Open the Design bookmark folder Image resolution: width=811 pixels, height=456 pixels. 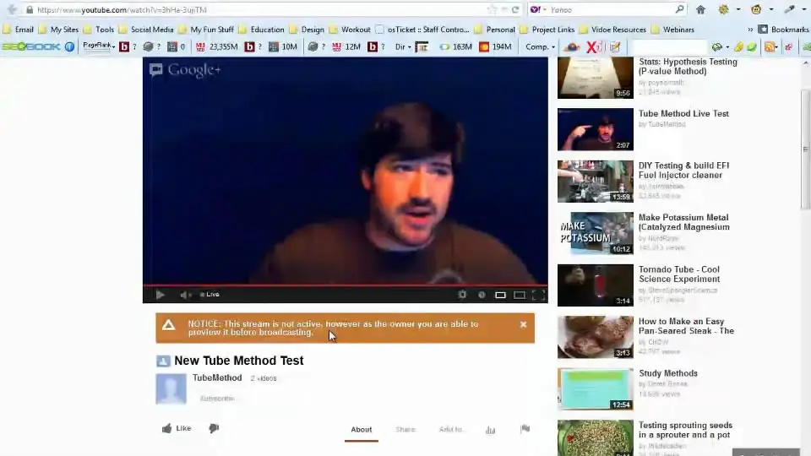point(308,30)
